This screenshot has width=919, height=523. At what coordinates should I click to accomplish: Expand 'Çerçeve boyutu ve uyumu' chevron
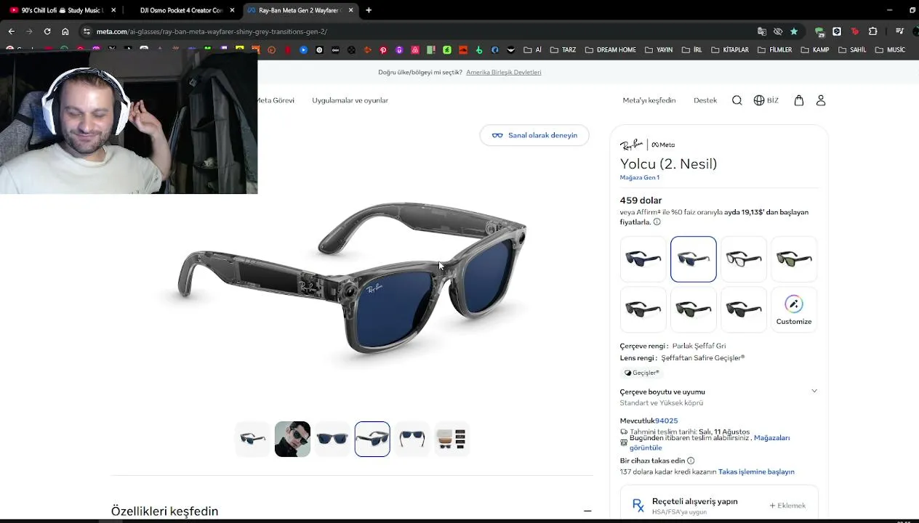pos(814,391)
